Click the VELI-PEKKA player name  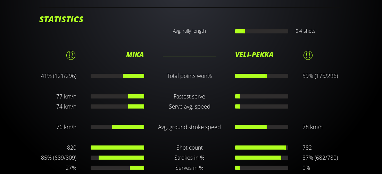(x=254, y=55)
